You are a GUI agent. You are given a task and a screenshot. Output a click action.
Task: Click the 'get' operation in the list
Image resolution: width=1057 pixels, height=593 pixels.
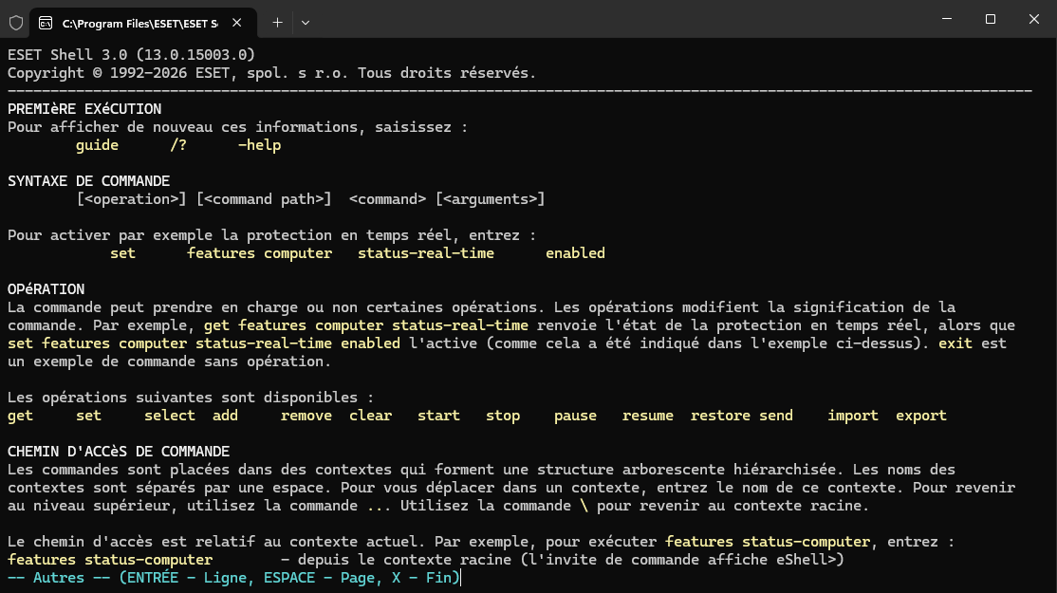point(20,416)
